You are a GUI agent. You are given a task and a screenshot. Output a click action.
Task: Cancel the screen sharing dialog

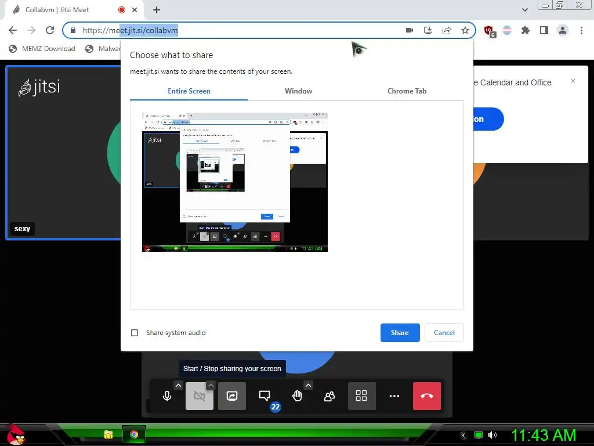(x=444, y=333)
